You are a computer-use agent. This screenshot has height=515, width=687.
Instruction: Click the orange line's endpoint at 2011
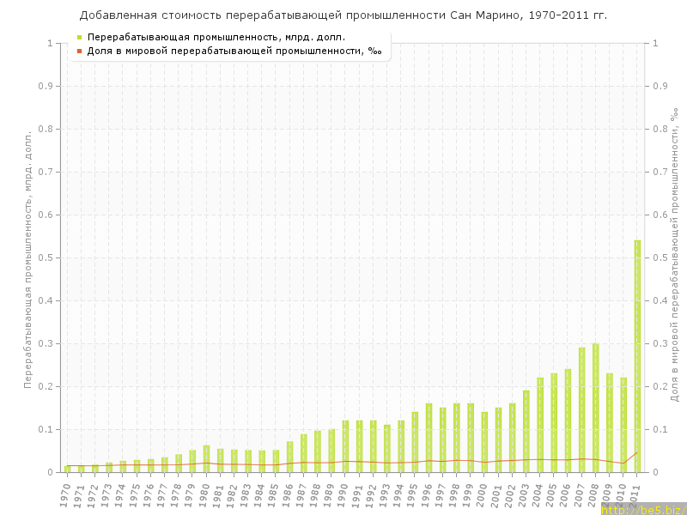coord(637,452)
